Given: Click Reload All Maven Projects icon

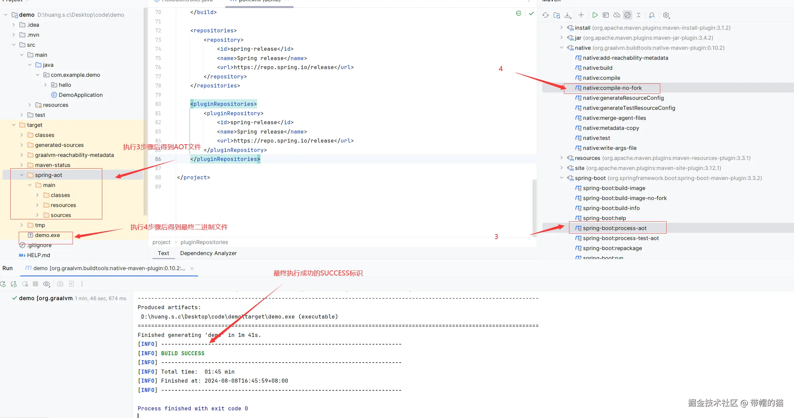Looking at the screenshot, I should click(546, 15).
